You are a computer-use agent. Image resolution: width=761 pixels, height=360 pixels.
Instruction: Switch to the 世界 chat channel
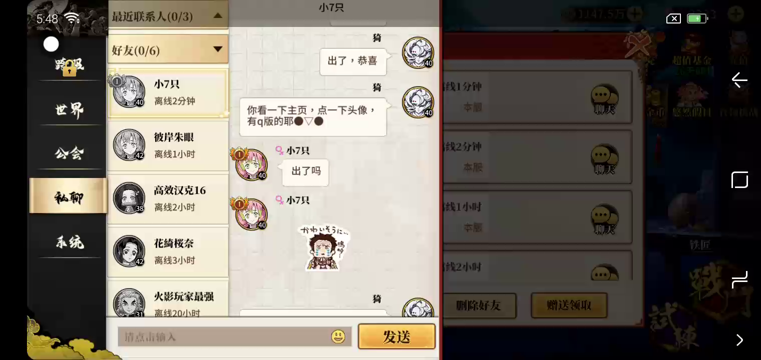69,109
